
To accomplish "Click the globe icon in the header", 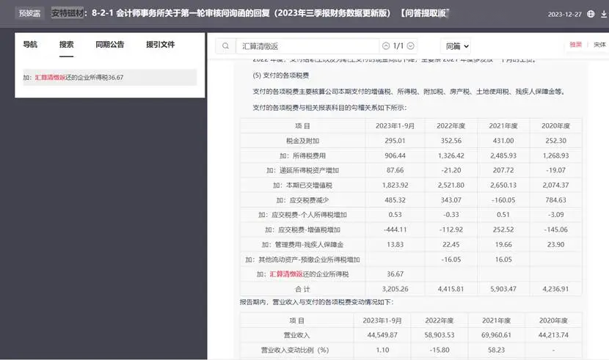I will coord(591,14).
